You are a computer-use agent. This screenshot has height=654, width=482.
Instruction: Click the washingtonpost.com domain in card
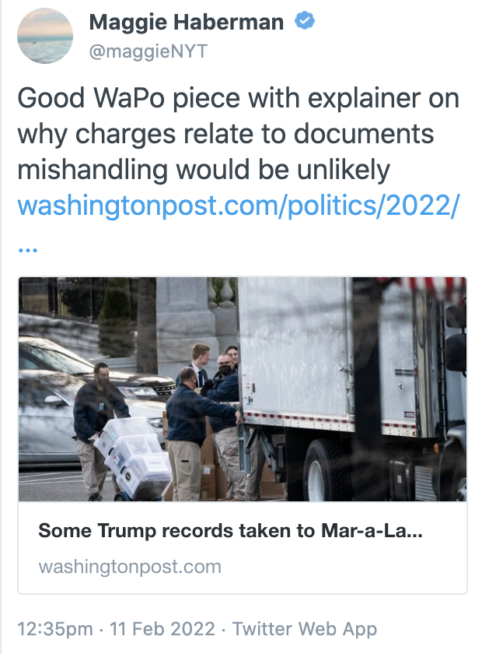[x=130, y=567]
